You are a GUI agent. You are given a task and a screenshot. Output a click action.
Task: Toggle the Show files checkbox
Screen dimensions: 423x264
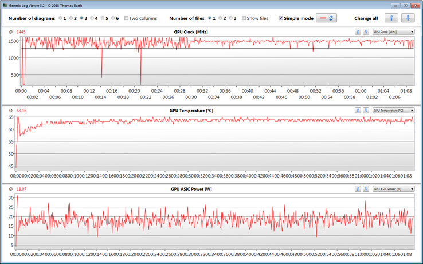coord(244,18)
